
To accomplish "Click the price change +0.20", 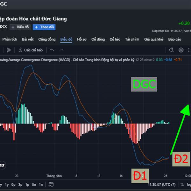I will tap(184, 23).
